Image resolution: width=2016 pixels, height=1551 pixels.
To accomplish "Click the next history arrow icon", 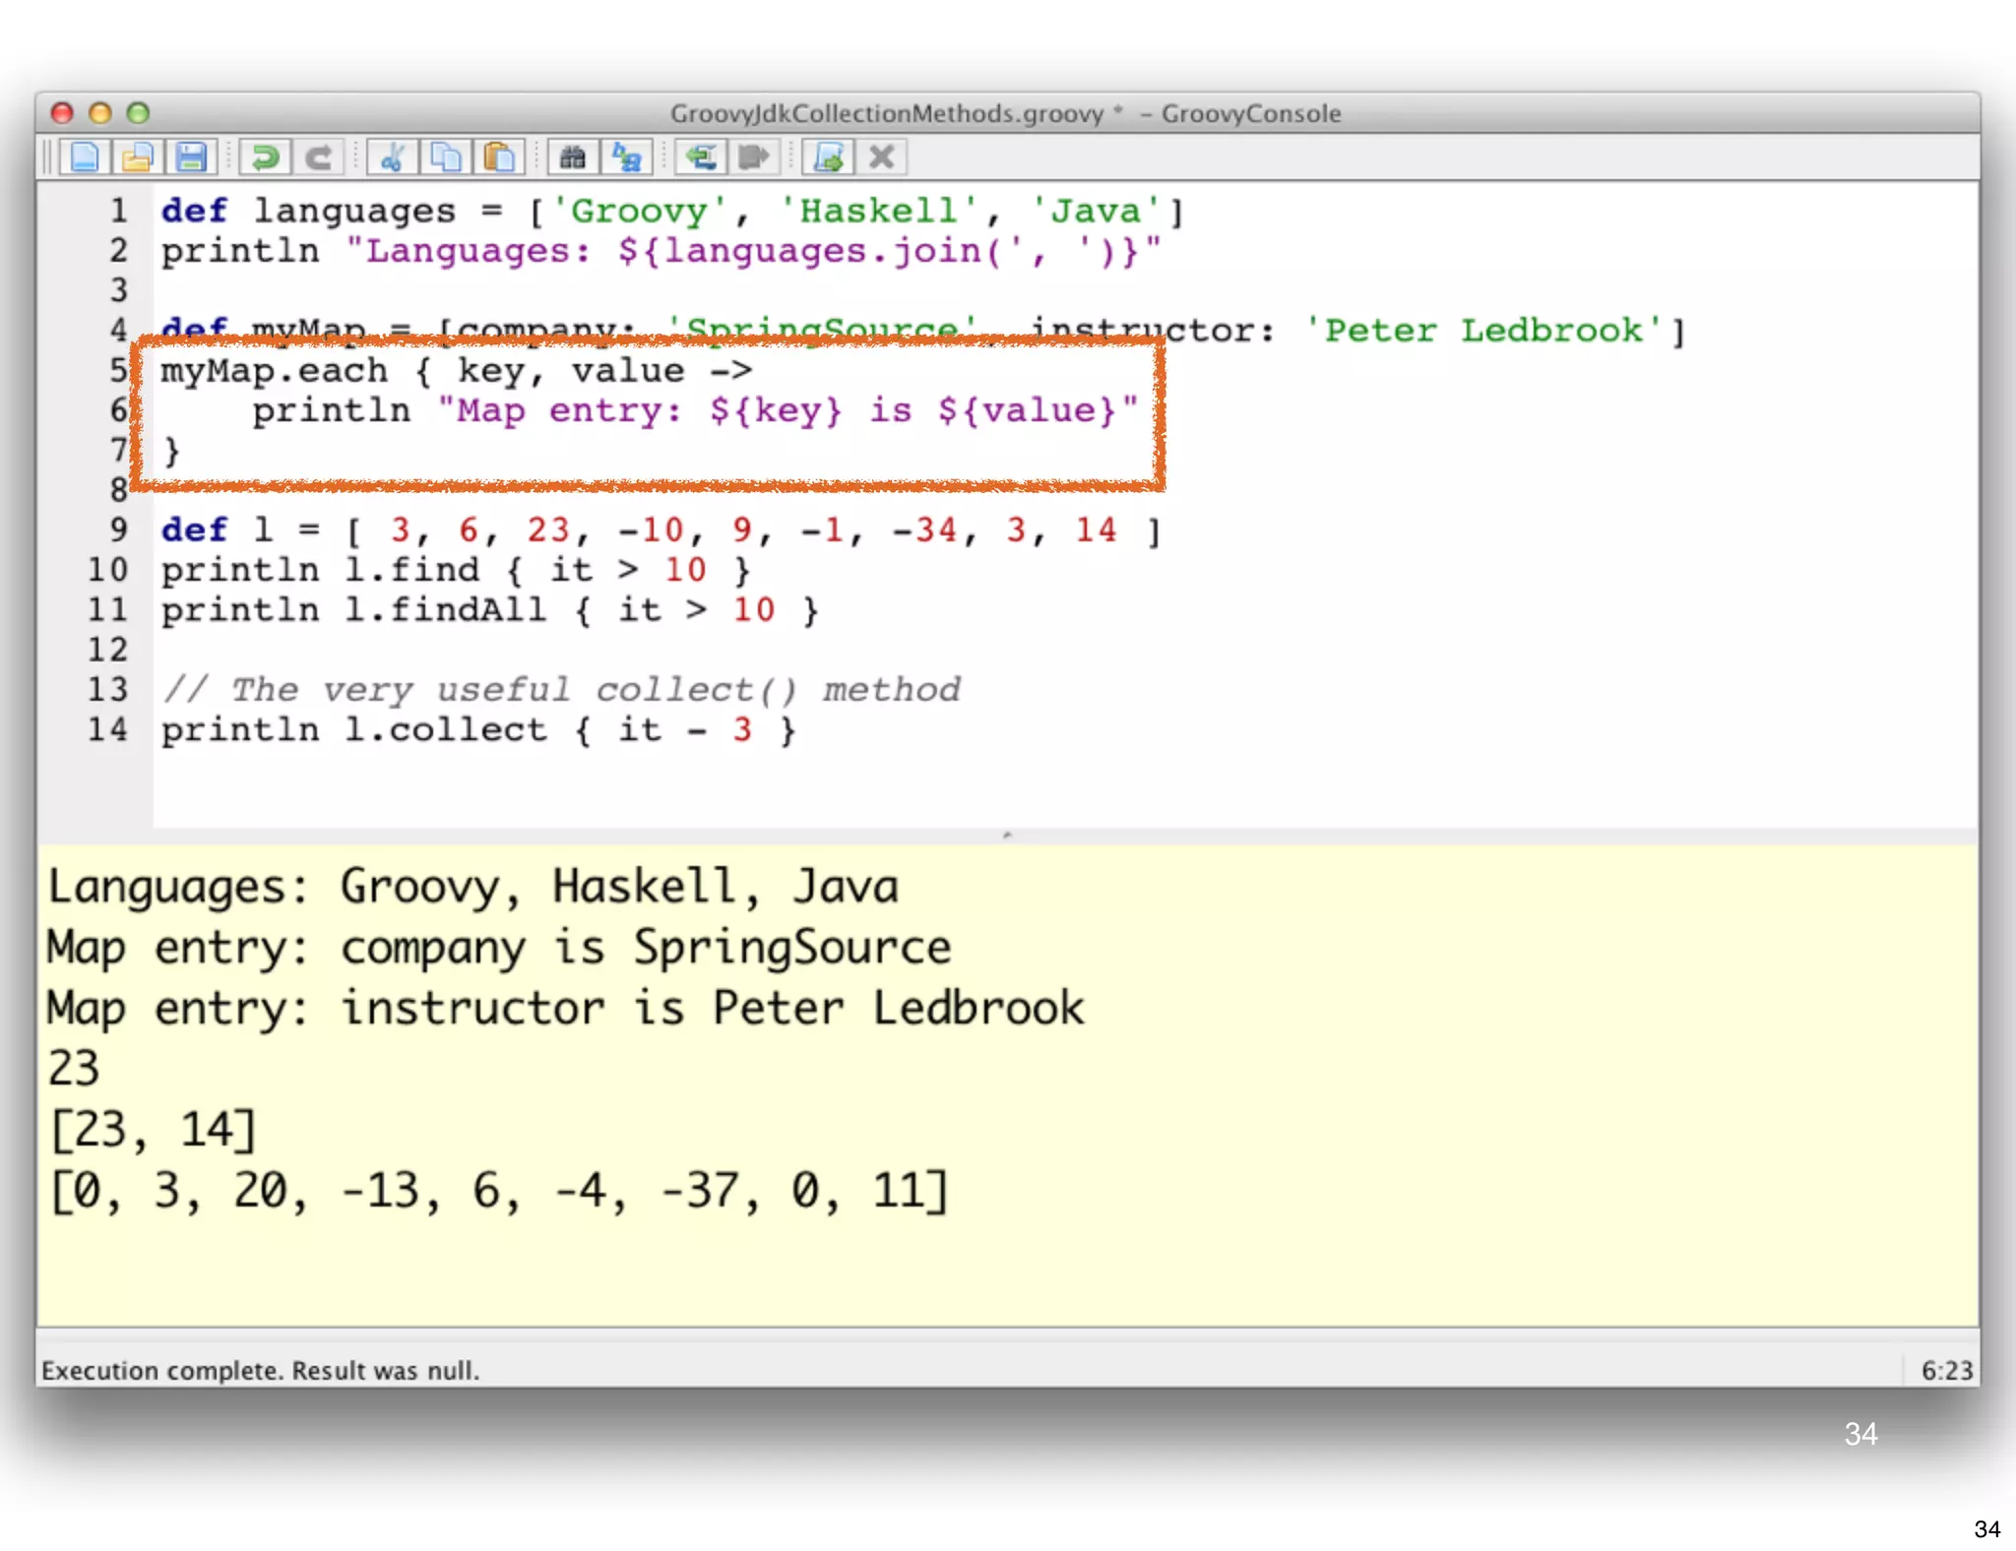I will click(x=754, y=157).
